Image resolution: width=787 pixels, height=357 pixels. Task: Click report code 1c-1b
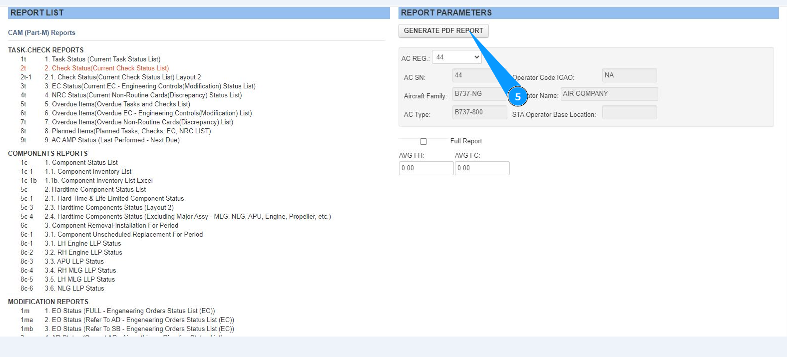(x=28, y=181)
